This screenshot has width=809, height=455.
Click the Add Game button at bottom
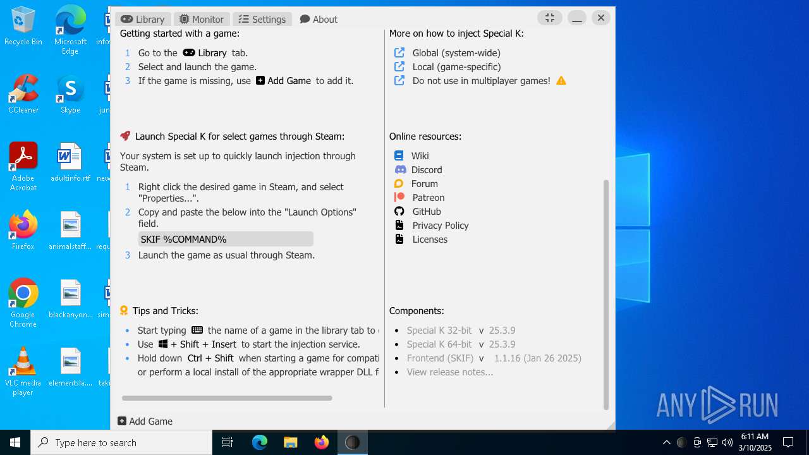[x=145, y=422]
